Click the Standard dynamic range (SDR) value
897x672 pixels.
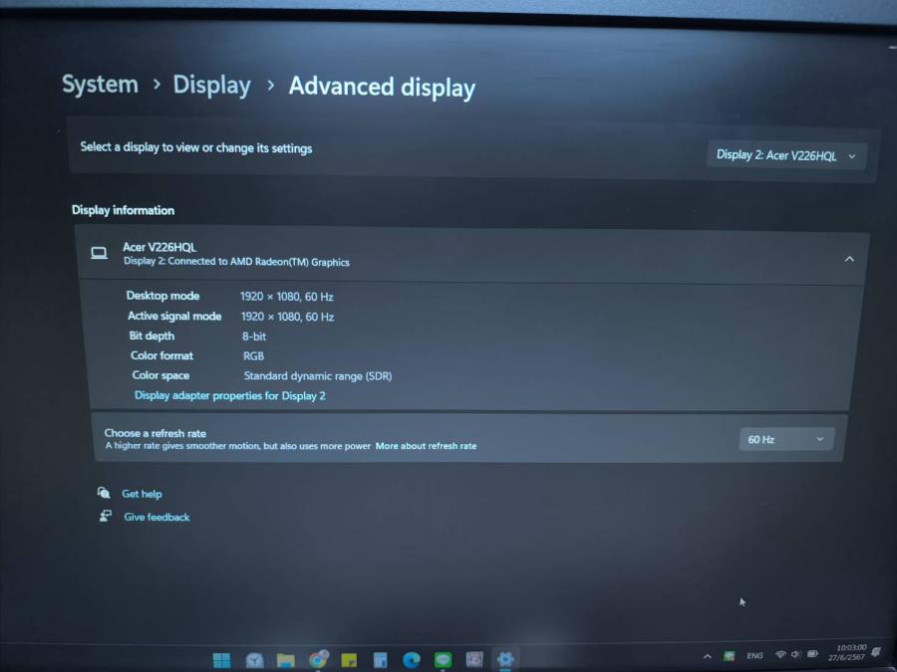[x=318, y=376]
